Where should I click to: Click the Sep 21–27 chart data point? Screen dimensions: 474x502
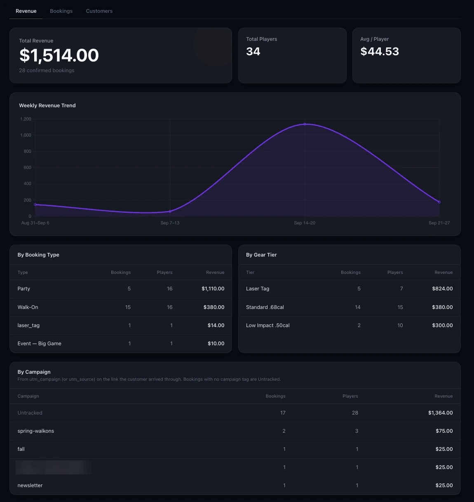(x=439, y=202)
